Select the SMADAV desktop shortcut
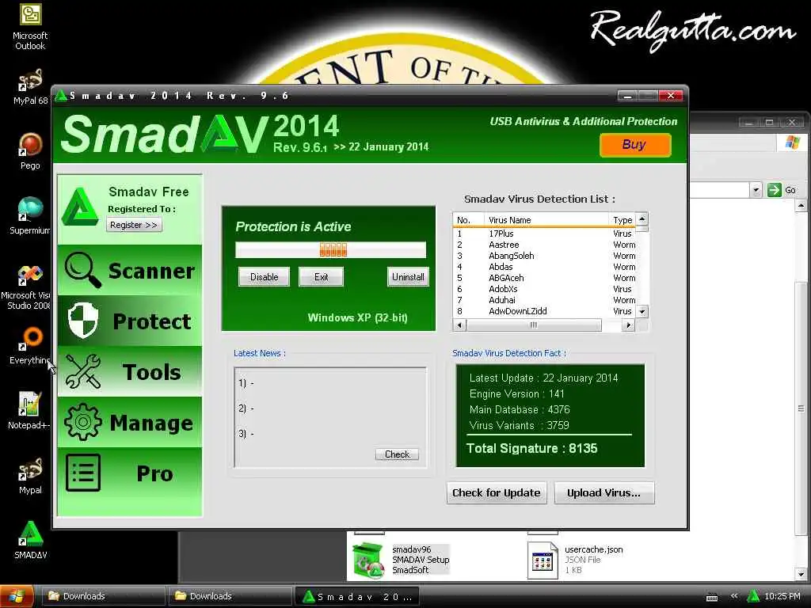The height and width of the screenshot is (608, 811). pos(31,540)
